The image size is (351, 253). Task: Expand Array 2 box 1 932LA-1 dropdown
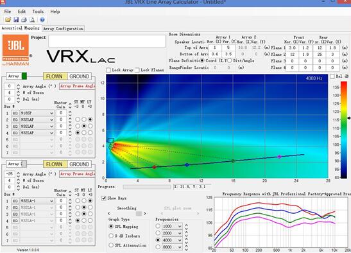click(x=37, y=201)
